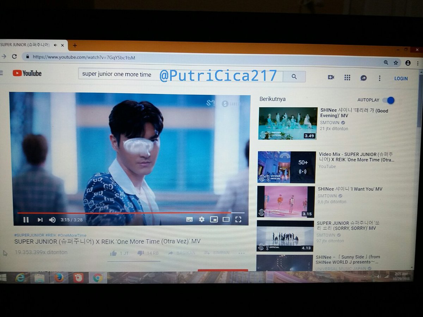Click the search magnifier button

pyautogui.click(x=294, y=76)
